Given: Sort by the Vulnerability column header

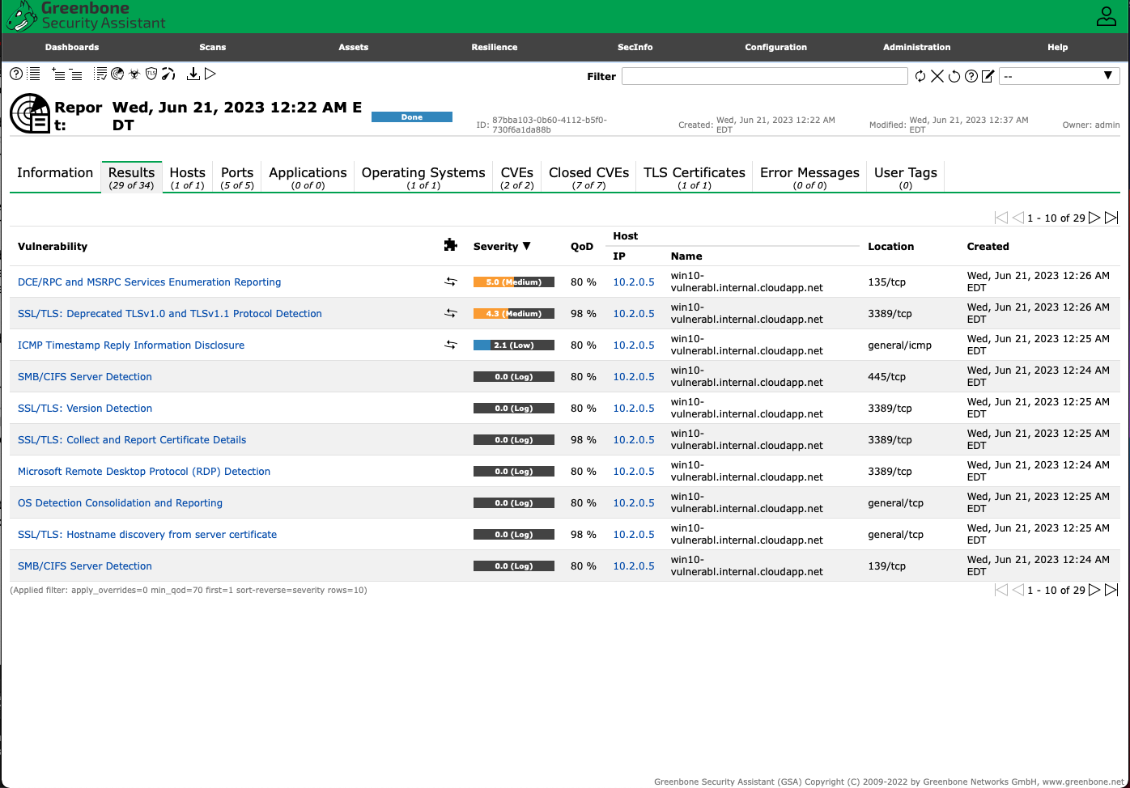Looking at the screenshot, I should [53, 247].
